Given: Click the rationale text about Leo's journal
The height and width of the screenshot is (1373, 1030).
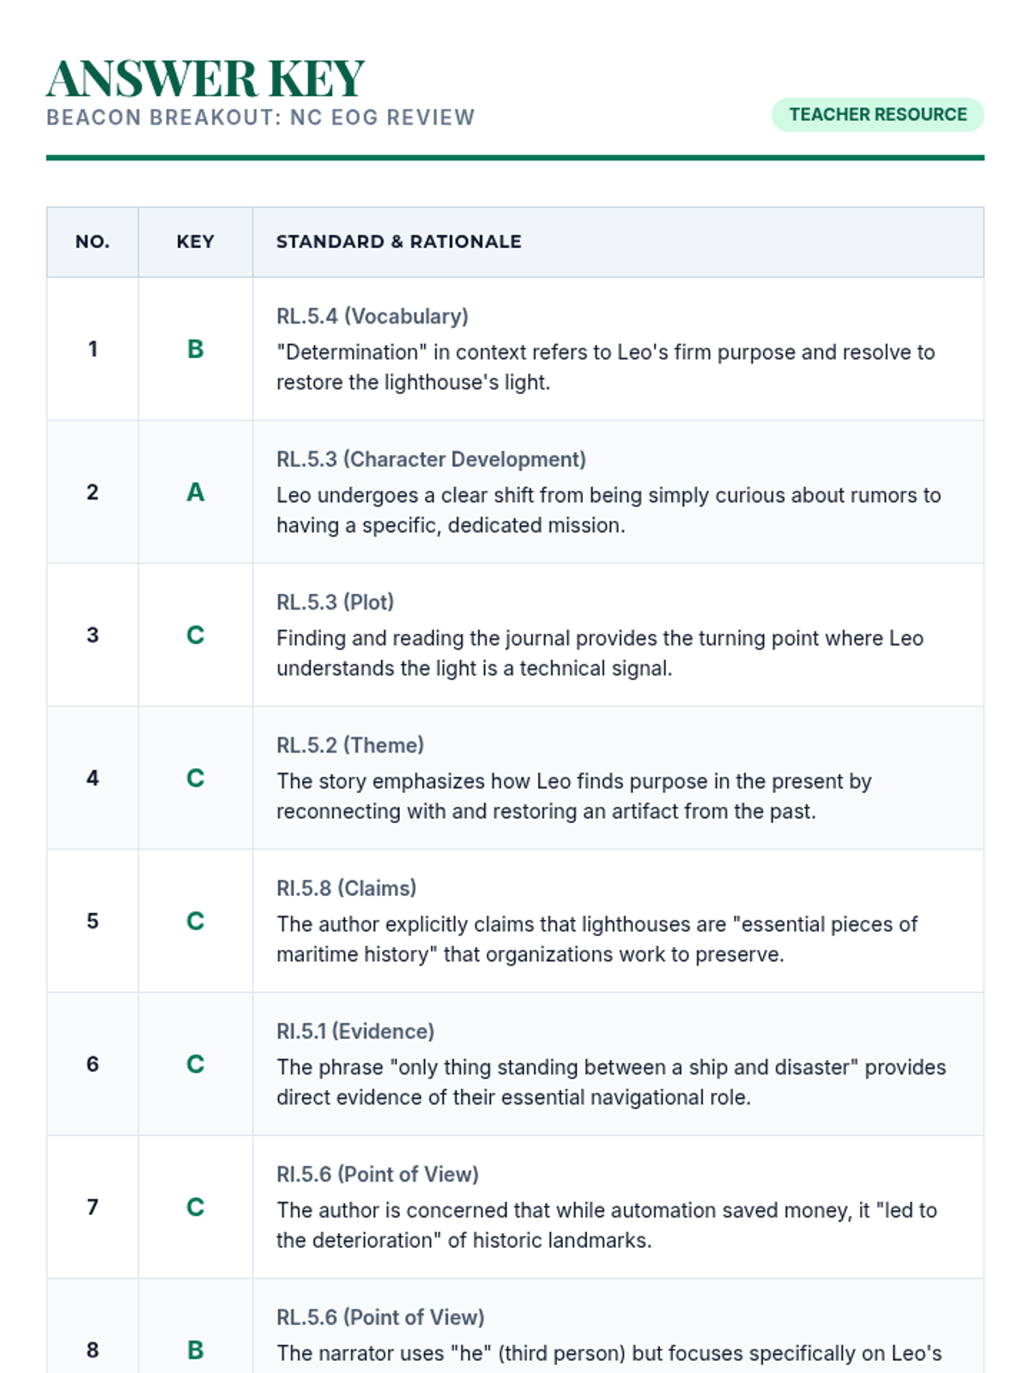Looking at the screenshot, I should [x=600, y=654].
